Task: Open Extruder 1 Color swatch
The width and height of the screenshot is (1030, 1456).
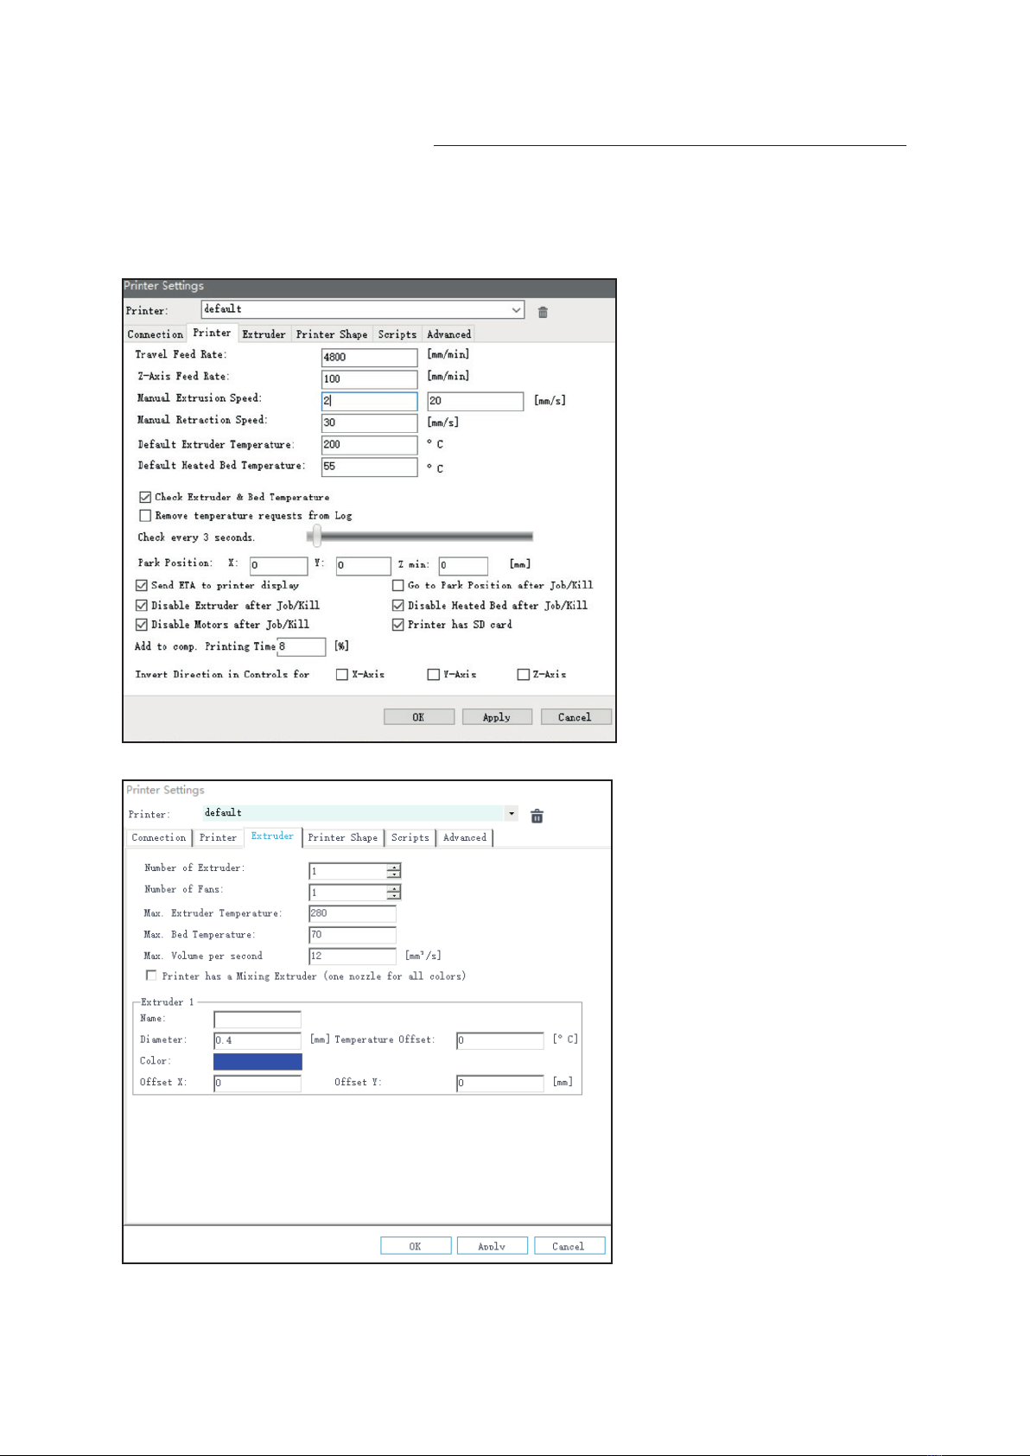Action: click(x=257, y=1062)
